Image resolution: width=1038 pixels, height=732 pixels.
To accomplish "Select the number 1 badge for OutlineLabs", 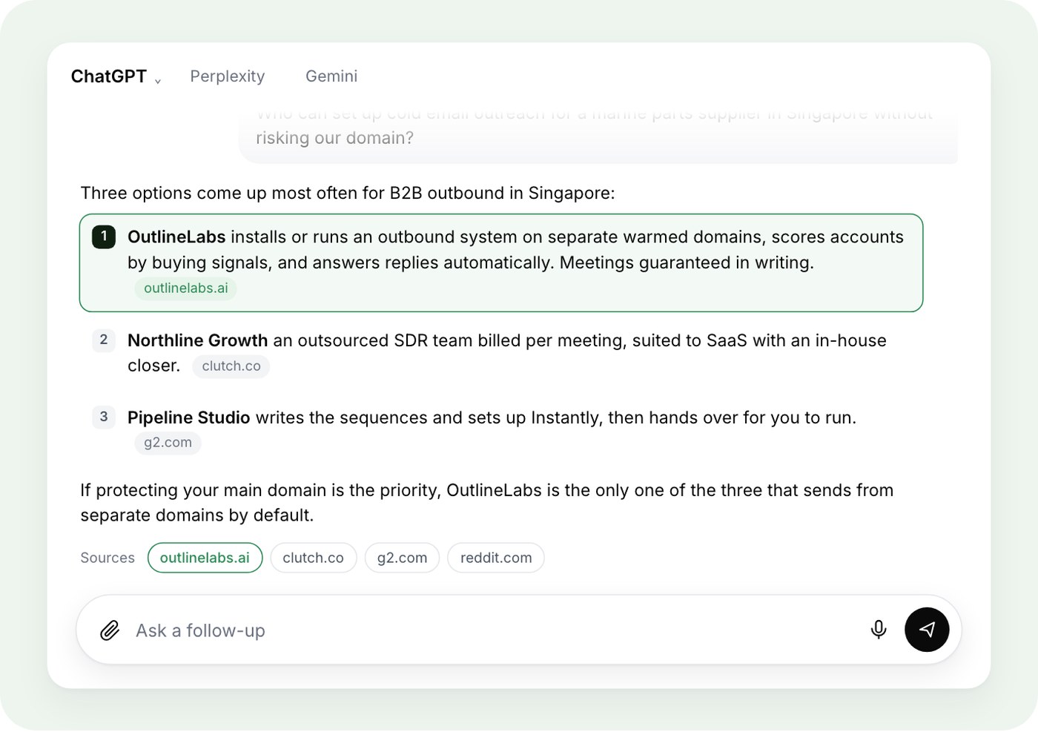I will pyautogui.click(x=104, y=237).
